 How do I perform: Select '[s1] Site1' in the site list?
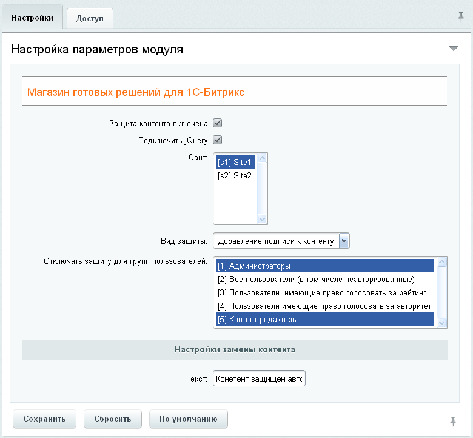coord(235,162)
